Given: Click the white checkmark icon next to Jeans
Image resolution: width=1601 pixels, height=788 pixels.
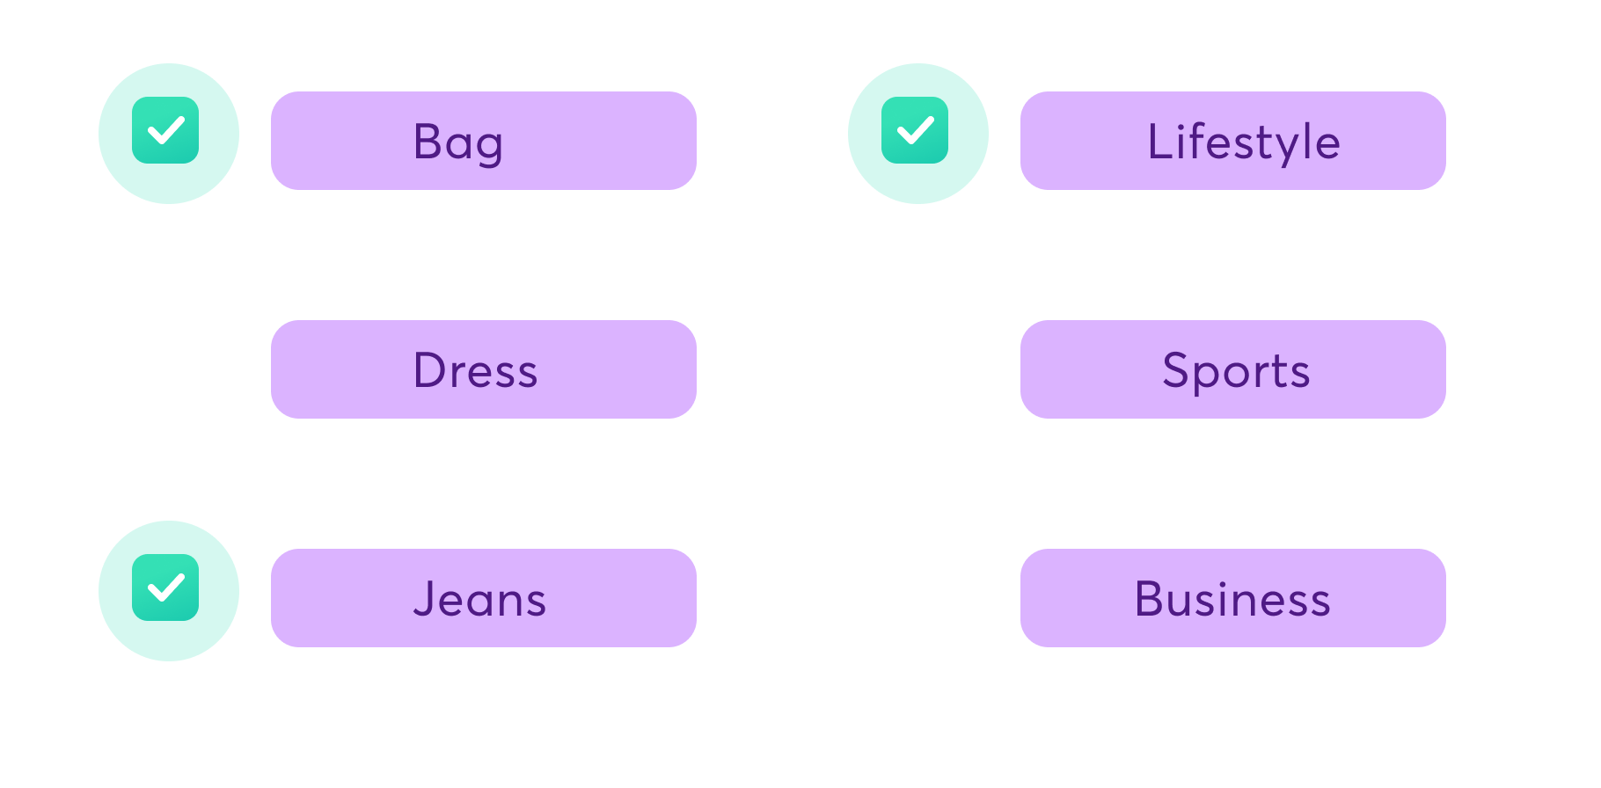Looking at the screenshot, I should tap(165, 587).
